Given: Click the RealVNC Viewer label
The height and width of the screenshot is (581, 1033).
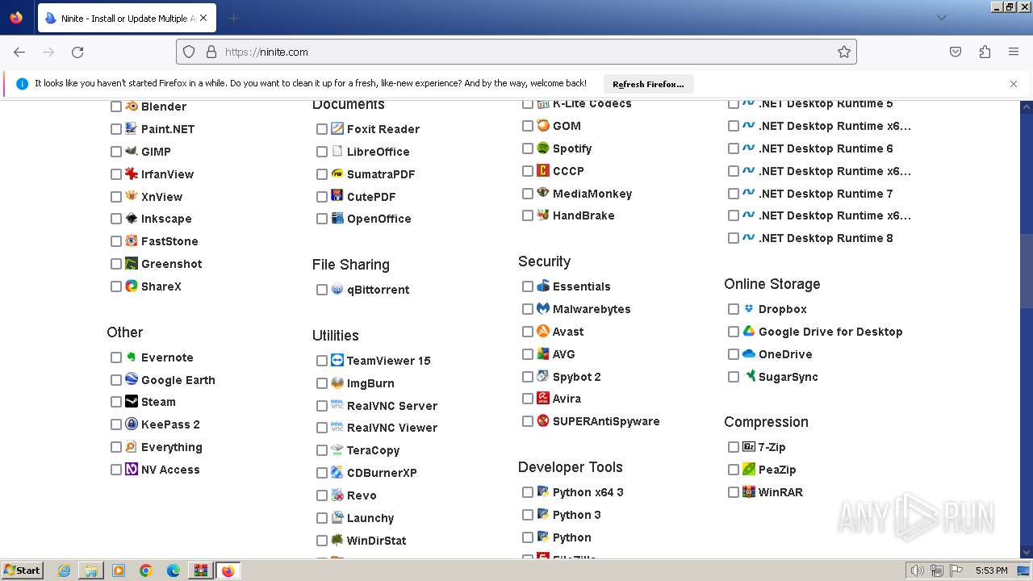Looking at the screenshot, I should click(x=392, y=428).
